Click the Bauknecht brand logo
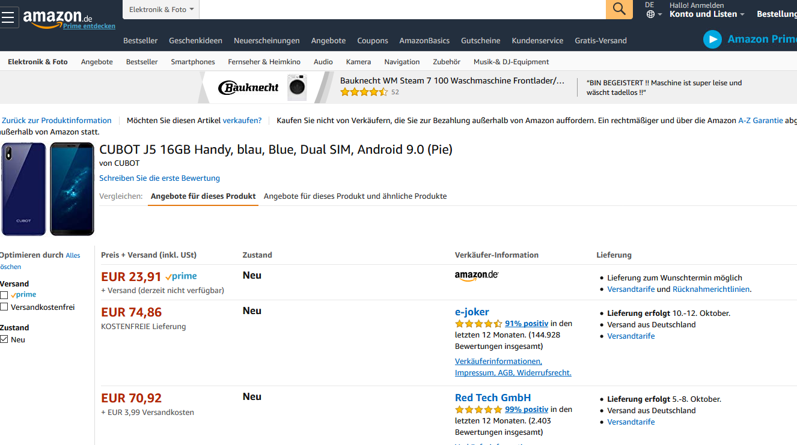This screenshot has width=797, height=445. (248, 88)
